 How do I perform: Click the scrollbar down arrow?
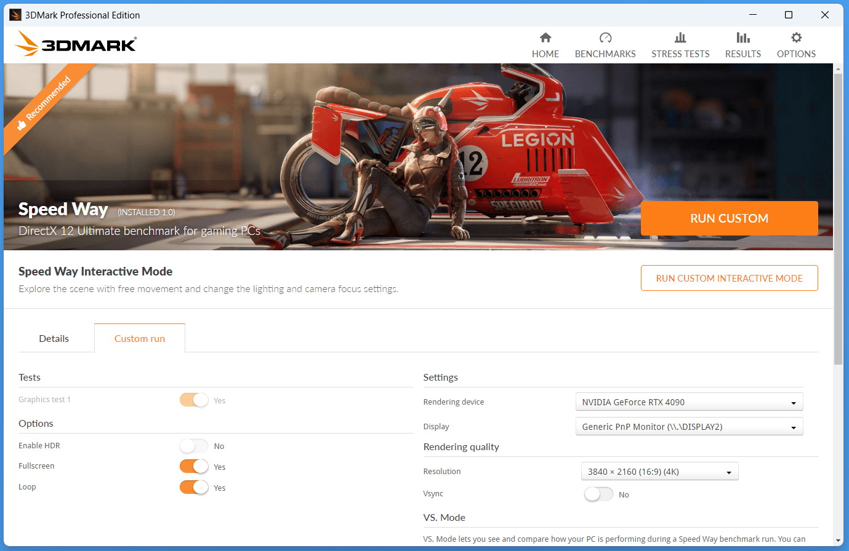(838, 541)
